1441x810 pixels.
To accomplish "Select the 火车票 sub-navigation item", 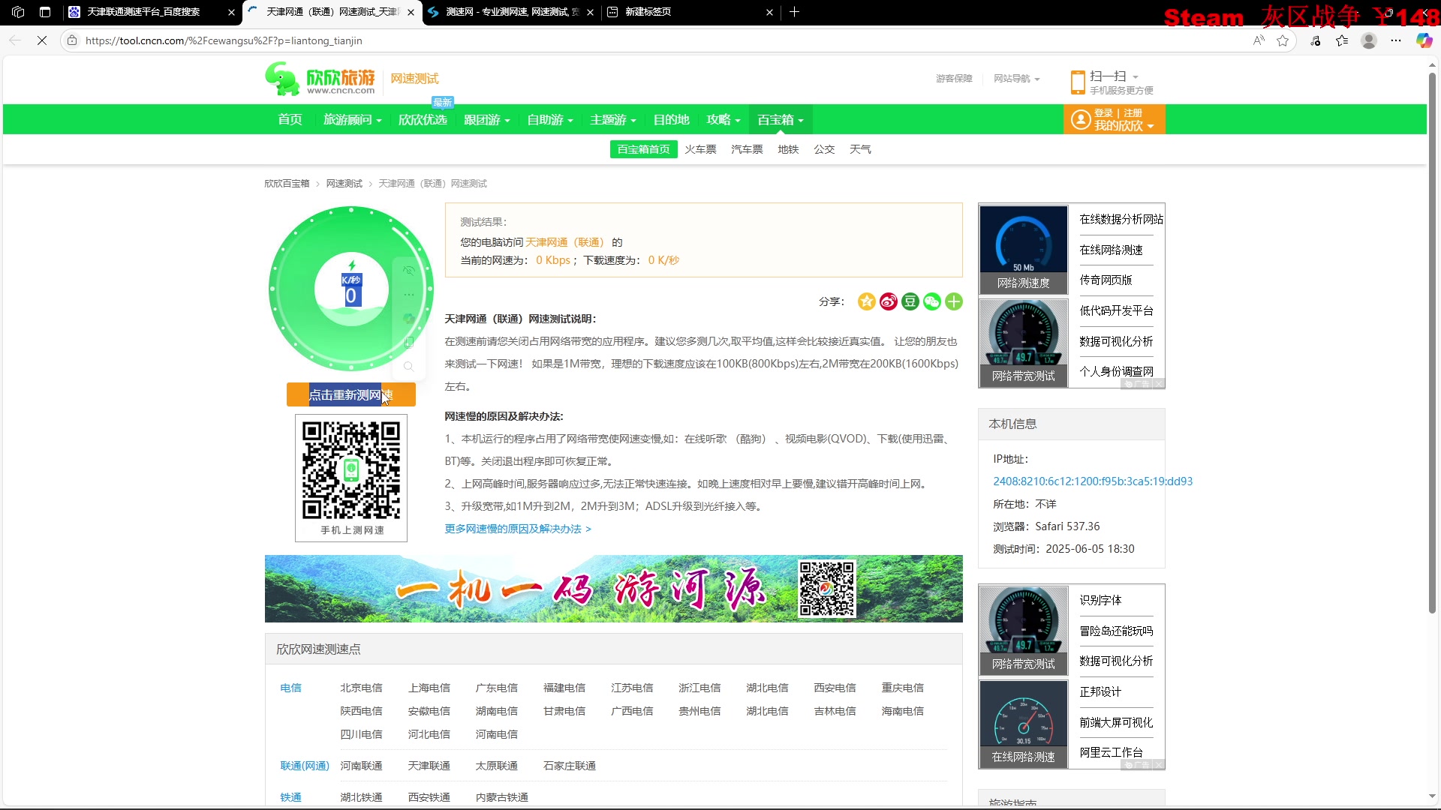I will click(x=700, y=149).
